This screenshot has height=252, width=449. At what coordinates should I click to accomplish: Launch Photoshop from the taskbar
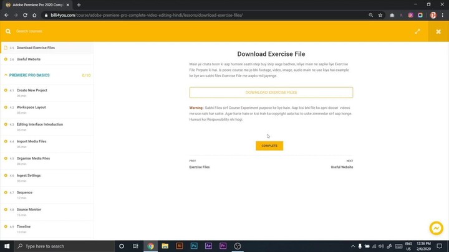click(194, 246)
